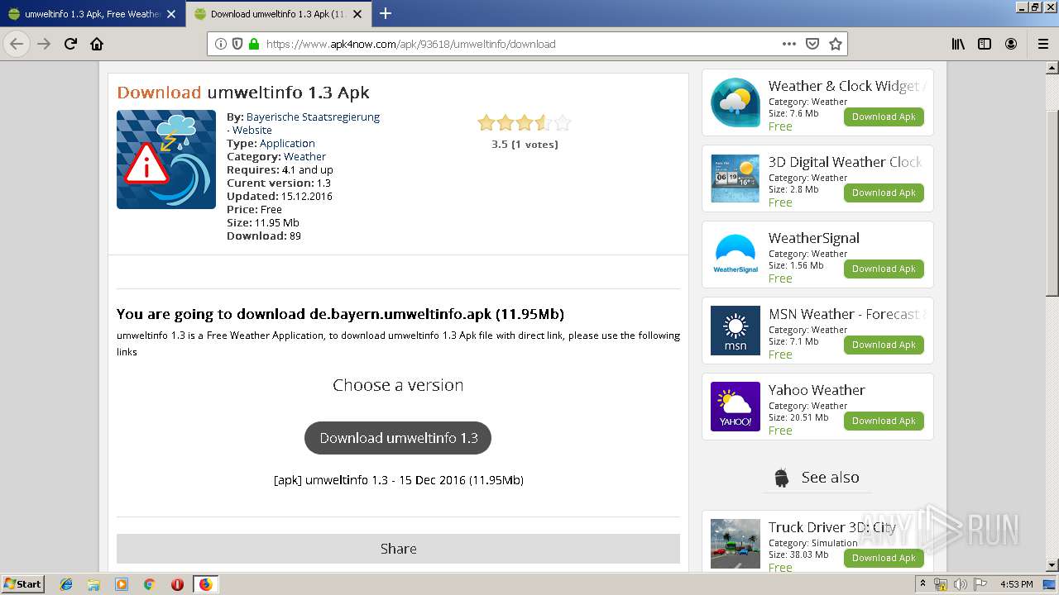Screen dimensions: 1059x595
Task: Switch to the first umweltinfo 1.3 Apk tab
Action: tap(92, 14)
